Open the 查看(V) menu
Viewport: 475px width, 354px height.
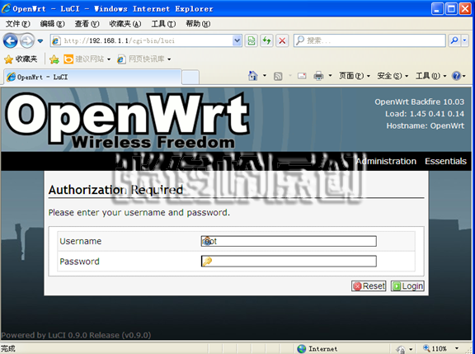87,24
